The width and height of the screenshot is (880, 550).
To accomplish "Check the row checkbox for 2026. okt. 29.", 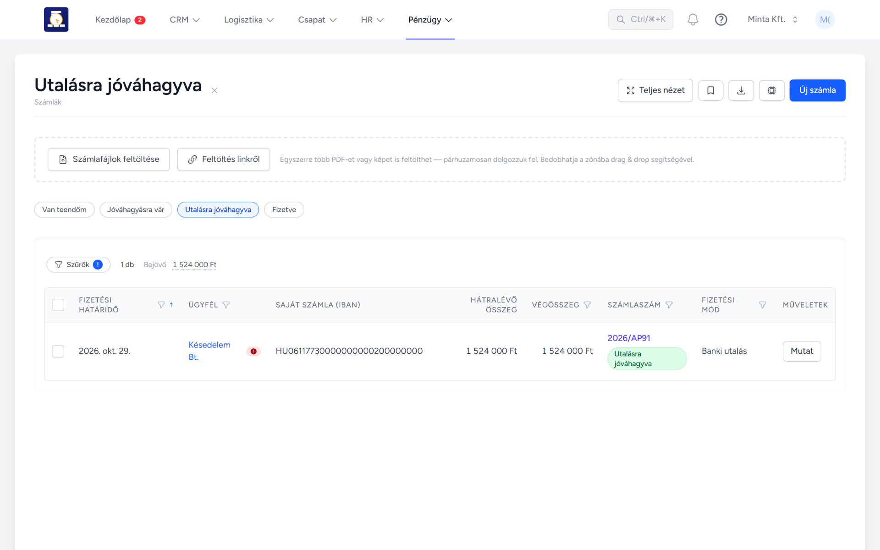I will click(x=58, y=352).
